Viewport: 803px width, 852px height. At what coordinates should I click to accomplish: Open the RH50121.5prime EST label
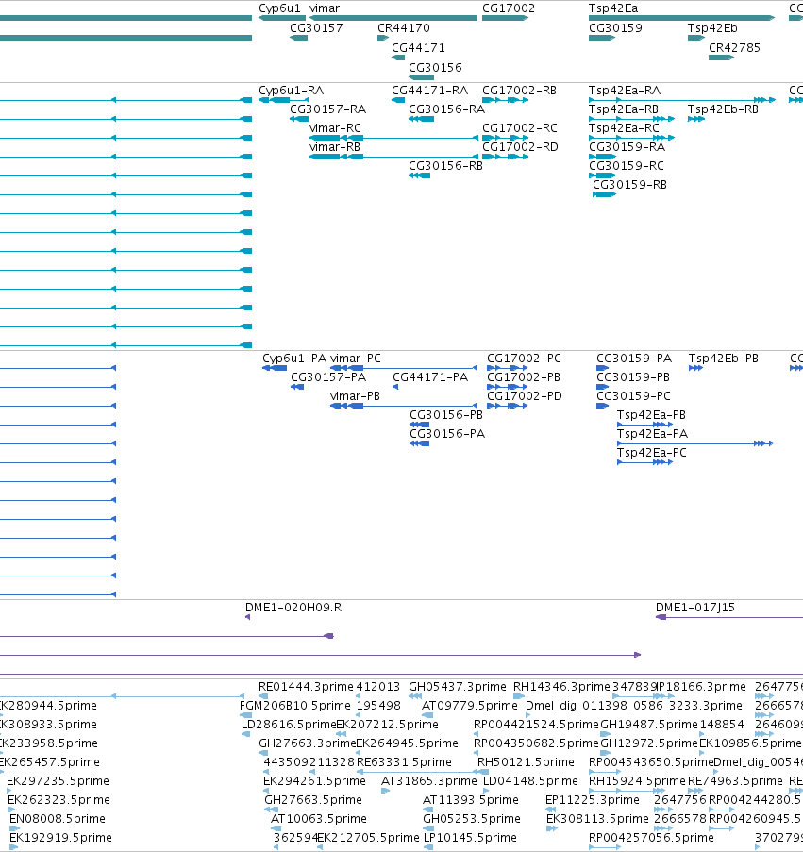click(x=526, y=762)
